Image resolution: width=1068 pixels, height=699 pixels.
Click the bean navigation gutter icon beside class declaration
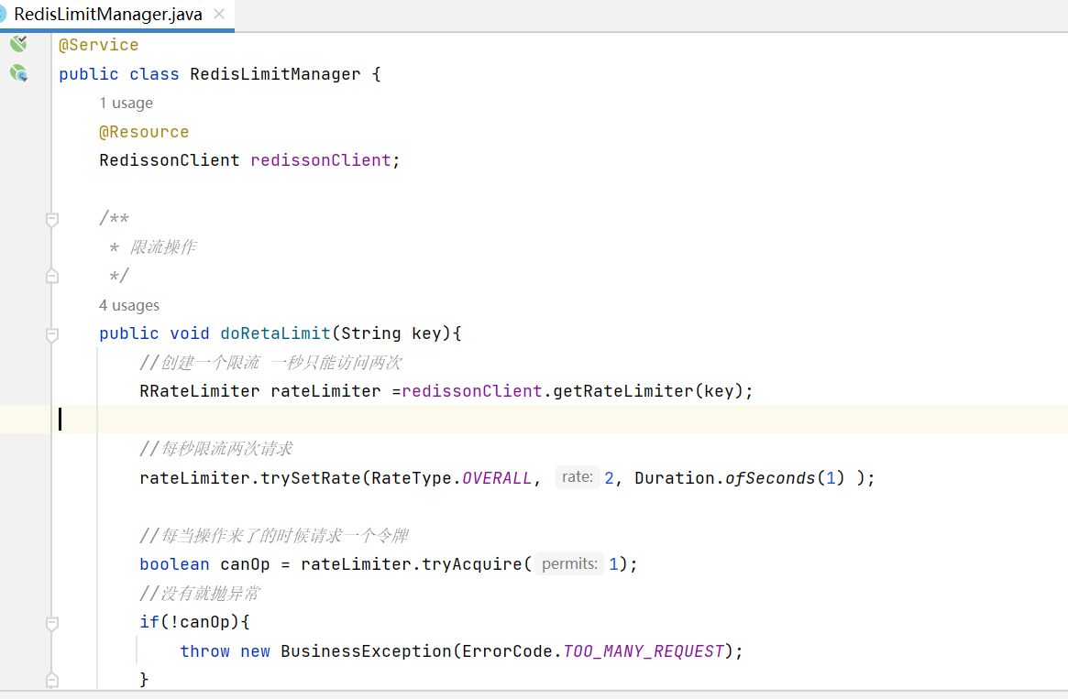pyautogui.click(x=18, y=73)
